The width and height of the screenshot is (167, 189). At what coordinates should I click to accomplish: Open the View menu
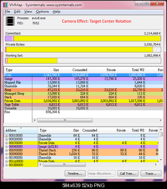[28, 12]
